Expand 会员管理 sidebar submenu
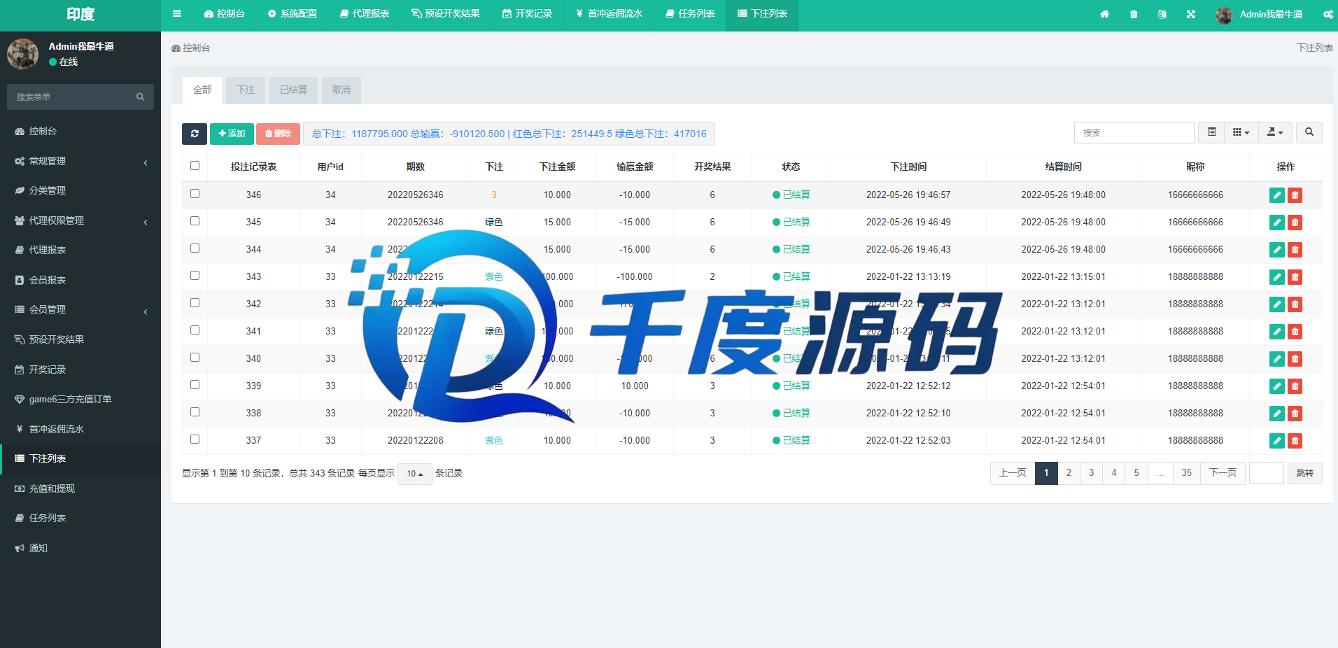The image size is (1338, 648). (80, 309)
